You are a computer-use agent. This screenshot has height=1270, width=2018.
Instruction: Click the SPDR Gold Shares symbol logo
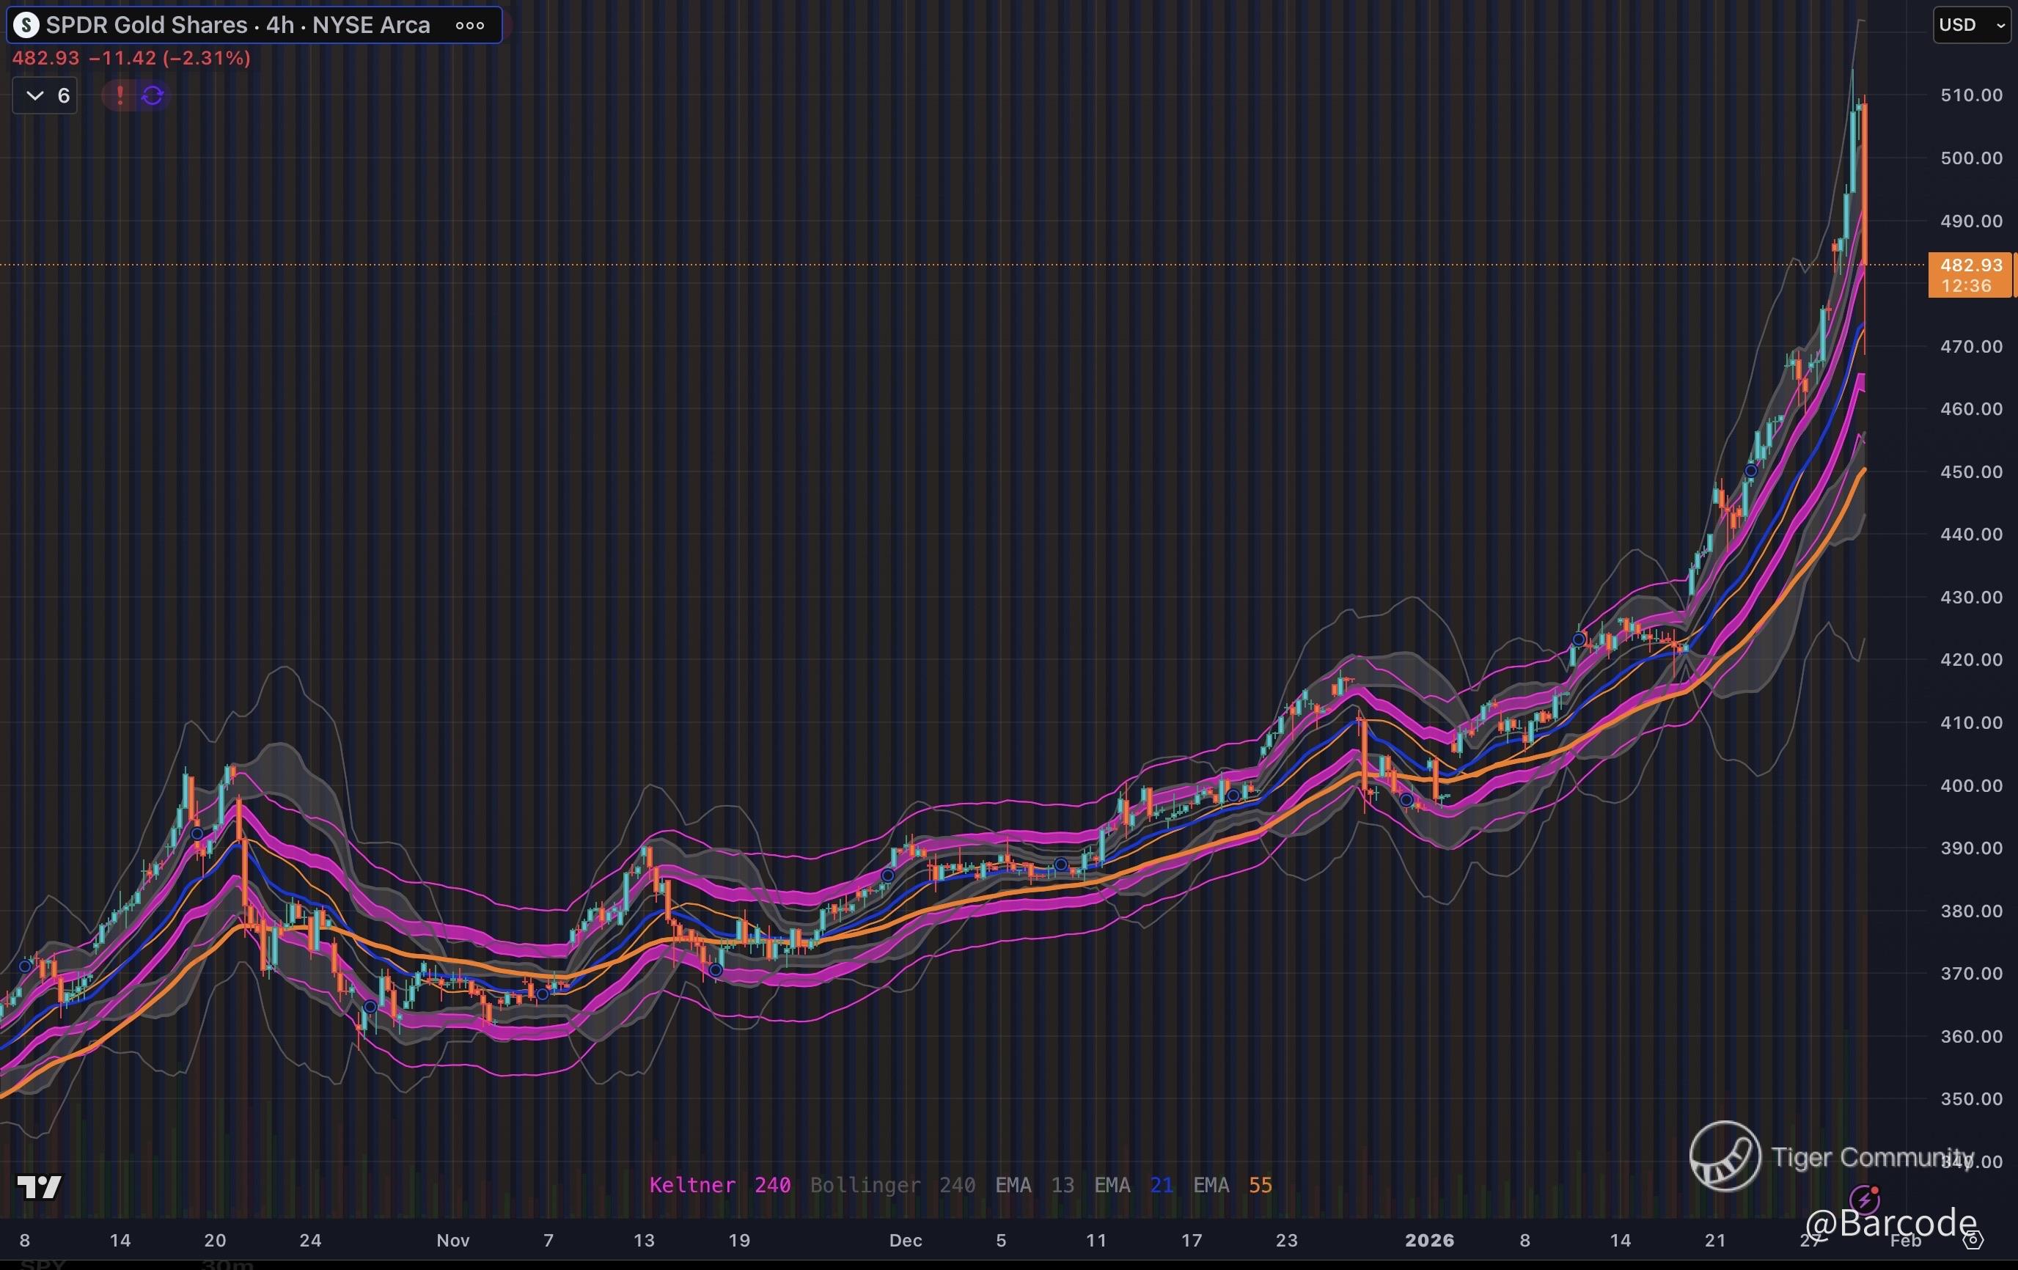tap(26, 25)
